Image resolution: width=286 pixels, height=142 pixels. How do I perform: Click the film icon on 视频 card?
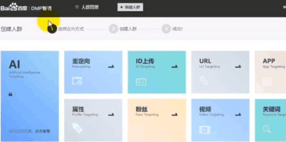click(x=204, y=130)
